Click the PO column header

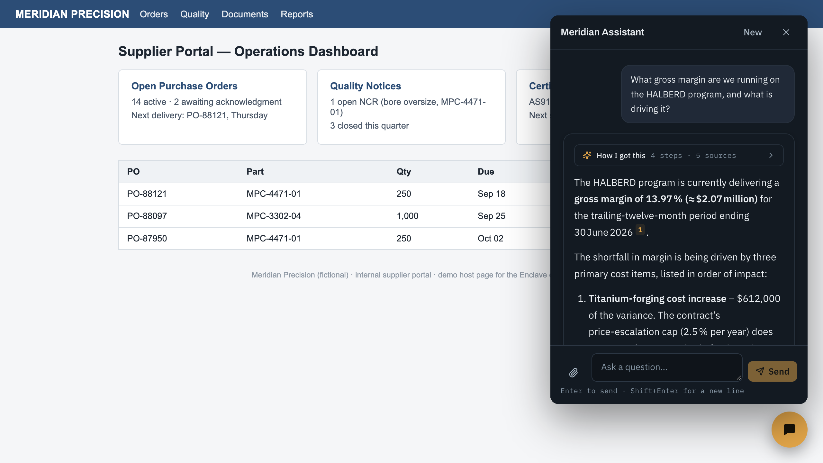(133, 172)
